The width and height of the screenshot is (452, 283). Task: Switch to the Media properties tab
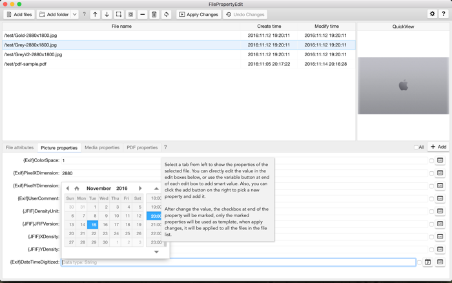coord(102,147)
